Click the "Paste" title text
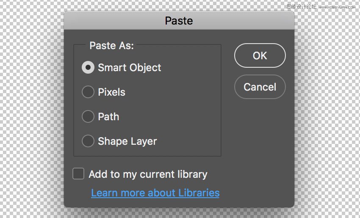 coord(179,21)
